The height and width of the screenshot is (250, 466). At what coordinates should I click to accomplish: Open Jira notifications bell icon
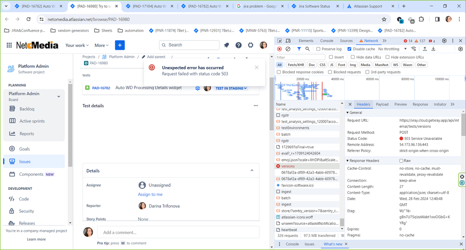point(226,45)
